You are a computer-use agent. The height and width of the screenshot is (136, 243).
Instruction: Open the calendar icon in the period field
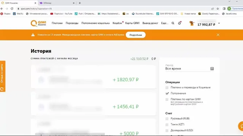coord(212,69)
